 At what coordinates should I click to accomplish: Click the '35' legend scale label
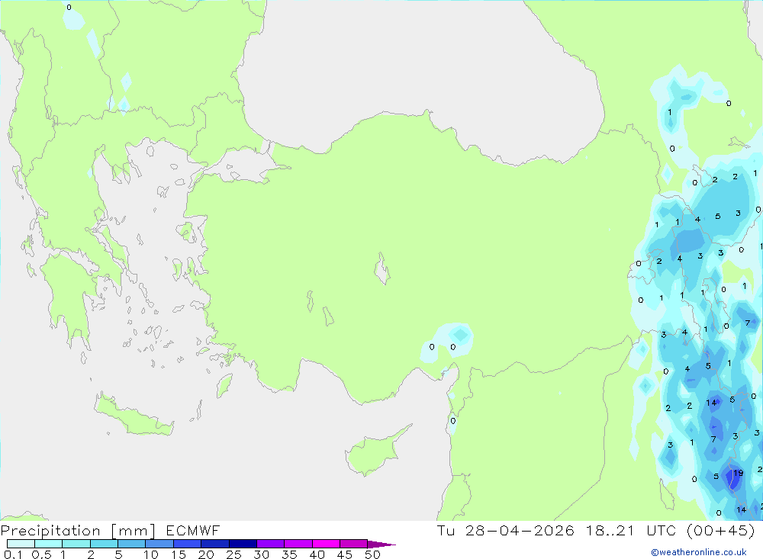click(289, 554)
